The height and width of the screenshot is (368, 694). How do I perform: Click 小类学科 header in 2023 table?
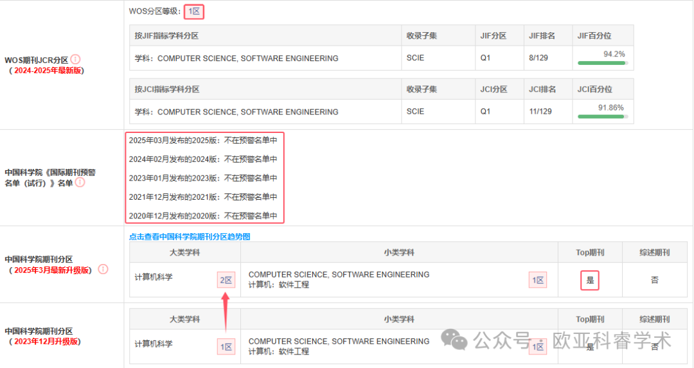[x=399, y=319]
